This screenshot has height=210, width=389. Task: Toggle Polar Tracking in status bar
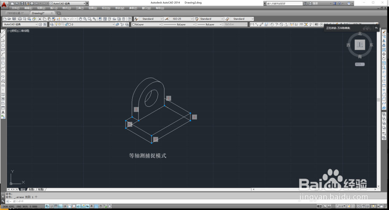(x=65, y=206)
